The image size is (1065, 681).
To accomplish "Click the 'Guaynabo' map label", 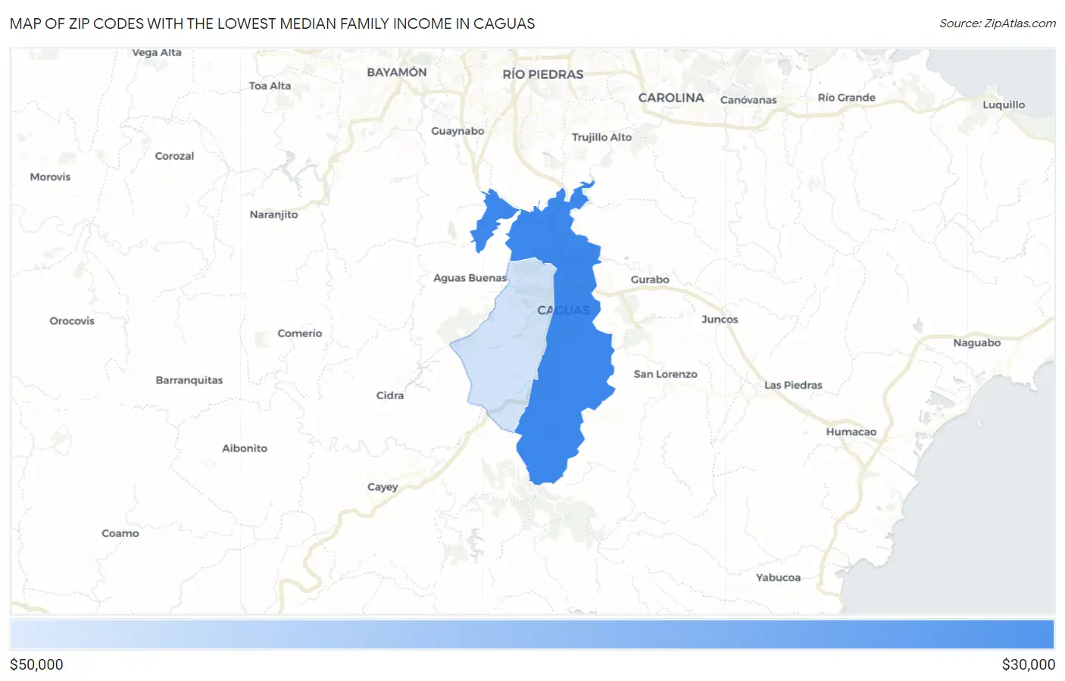I will [x=458, y=131].
